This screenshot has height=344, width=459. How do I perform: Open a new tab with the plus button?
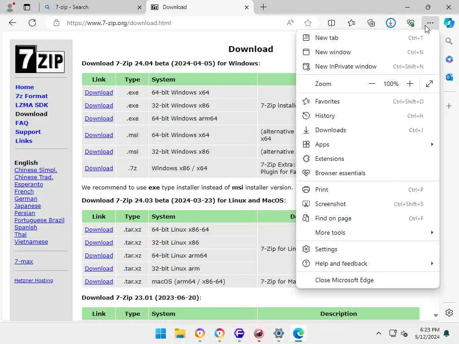click(263, 7)
